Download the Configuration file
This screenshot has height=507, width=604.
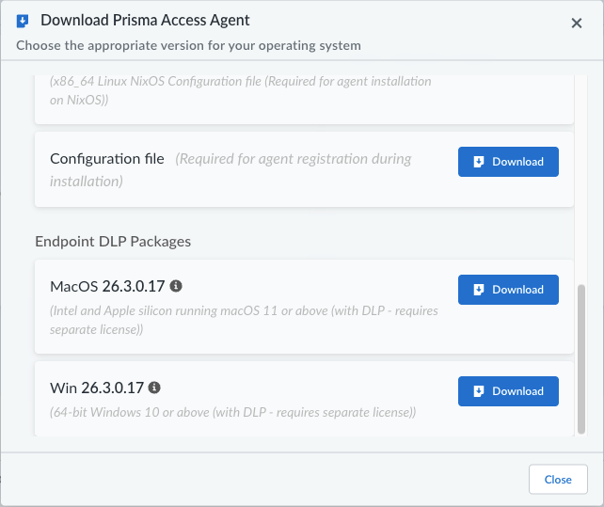[508, 162]
